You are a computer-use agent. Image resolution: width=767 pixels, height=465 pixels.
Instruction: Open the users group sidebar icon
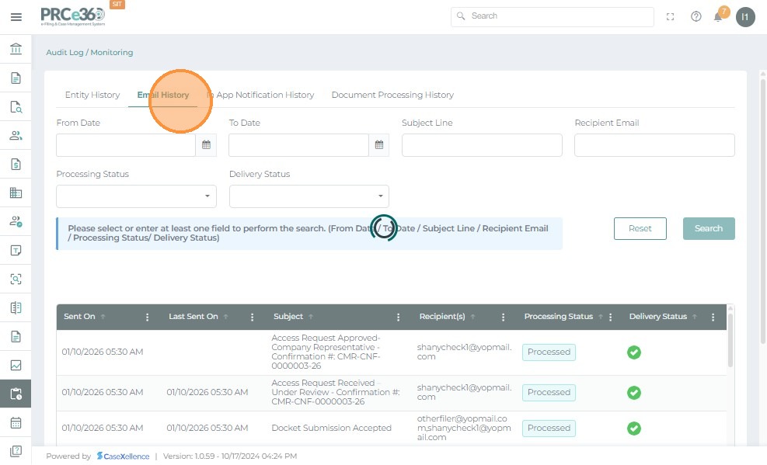[16, 135]
